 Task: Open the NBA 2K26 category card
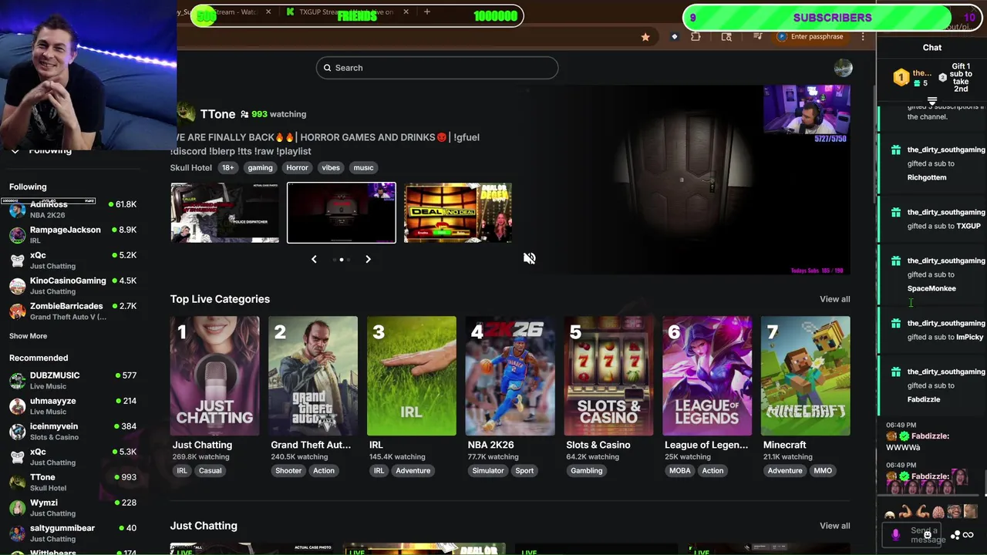pyautogui.click(x=510, y=376)
